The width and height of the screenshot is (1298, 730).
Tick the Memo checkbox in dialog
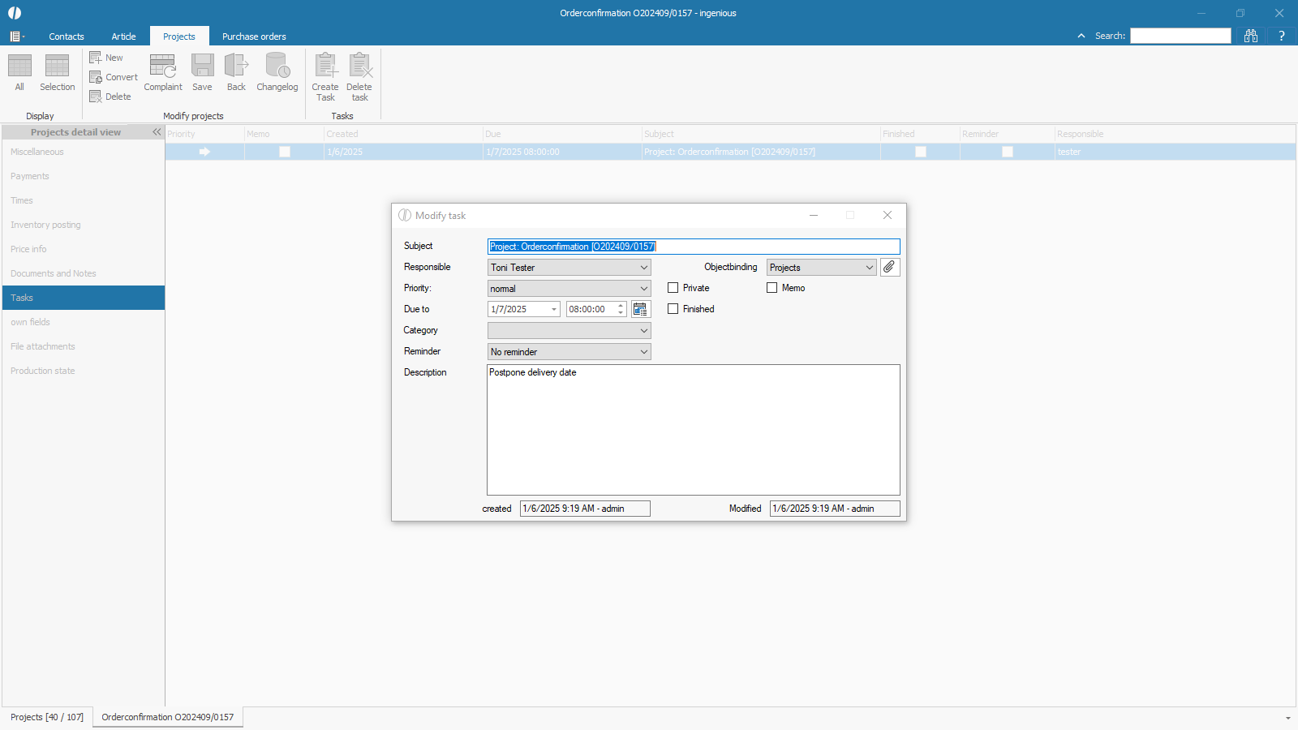(772, 288)
